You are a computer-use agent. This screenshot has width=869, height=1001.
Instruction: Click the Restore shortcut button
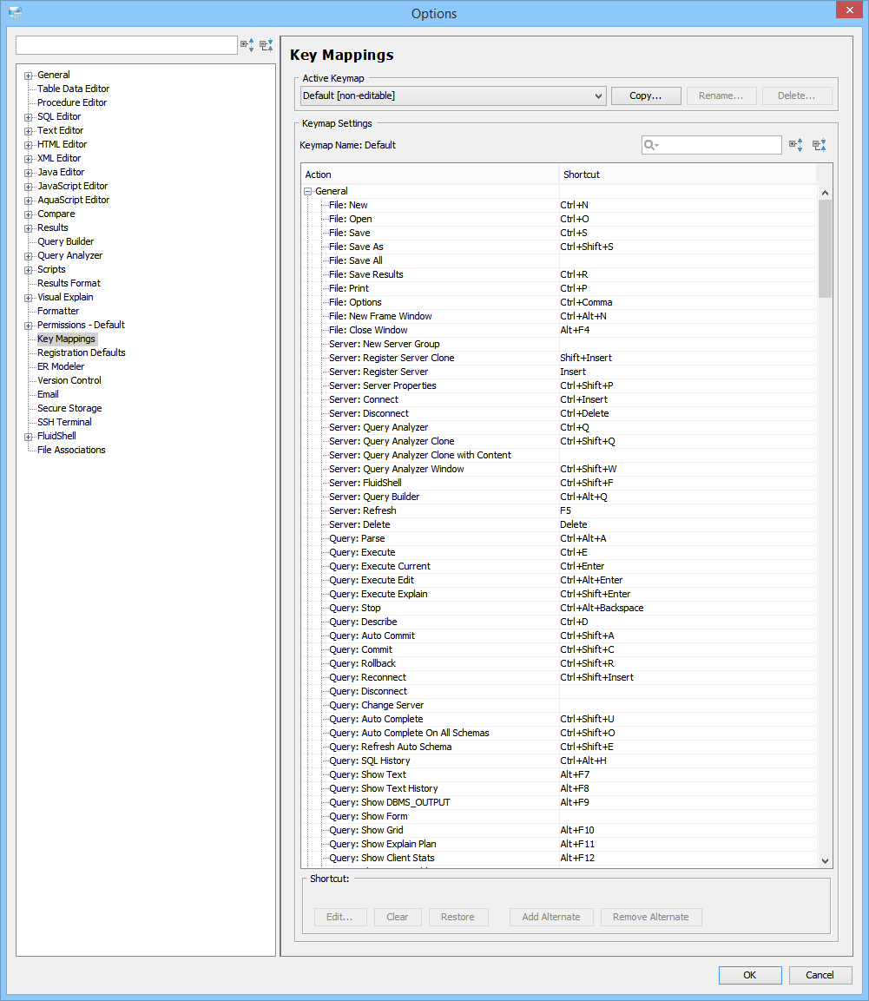point(458,917)
